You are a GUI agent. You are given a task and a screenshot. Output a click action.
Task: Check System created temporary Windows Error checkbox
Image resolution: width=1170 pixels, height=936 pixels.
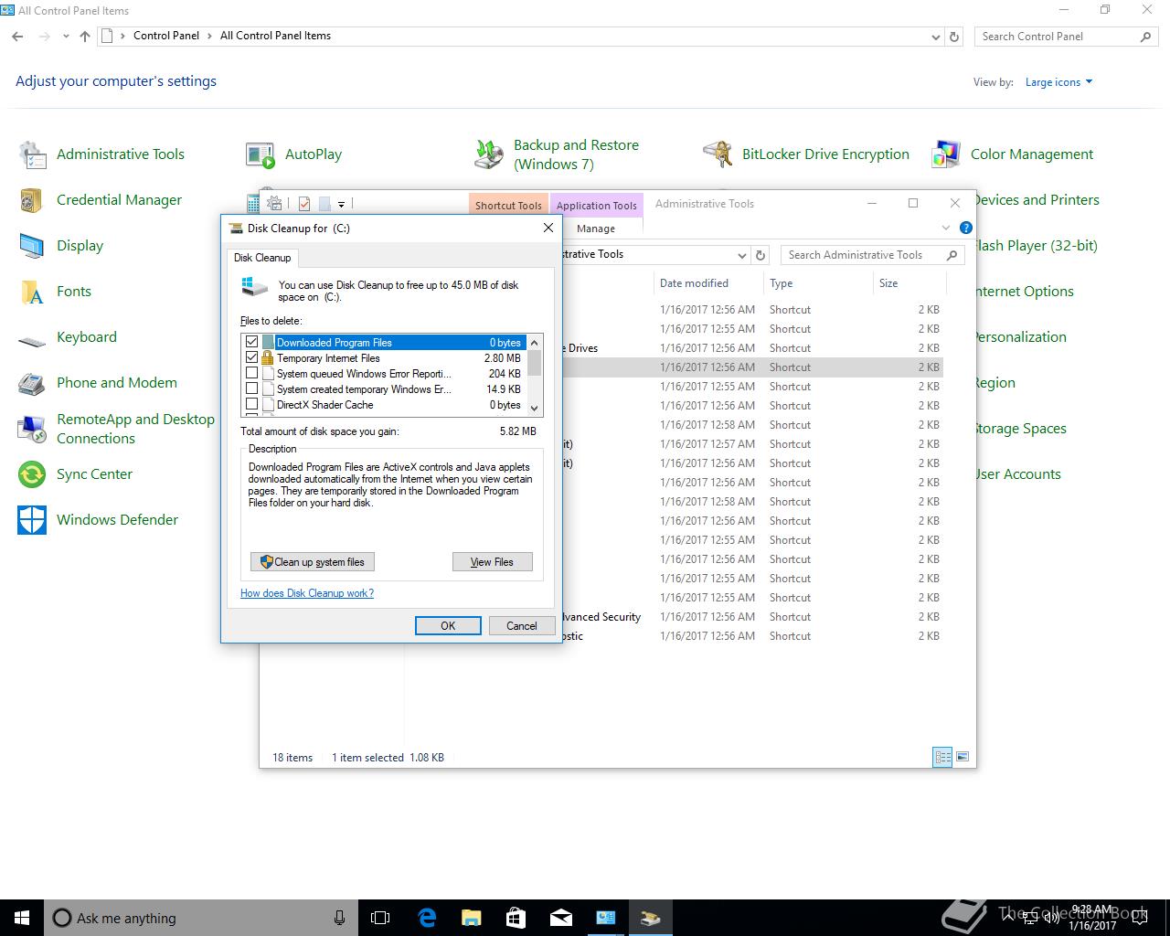click(x=252, y=388)
